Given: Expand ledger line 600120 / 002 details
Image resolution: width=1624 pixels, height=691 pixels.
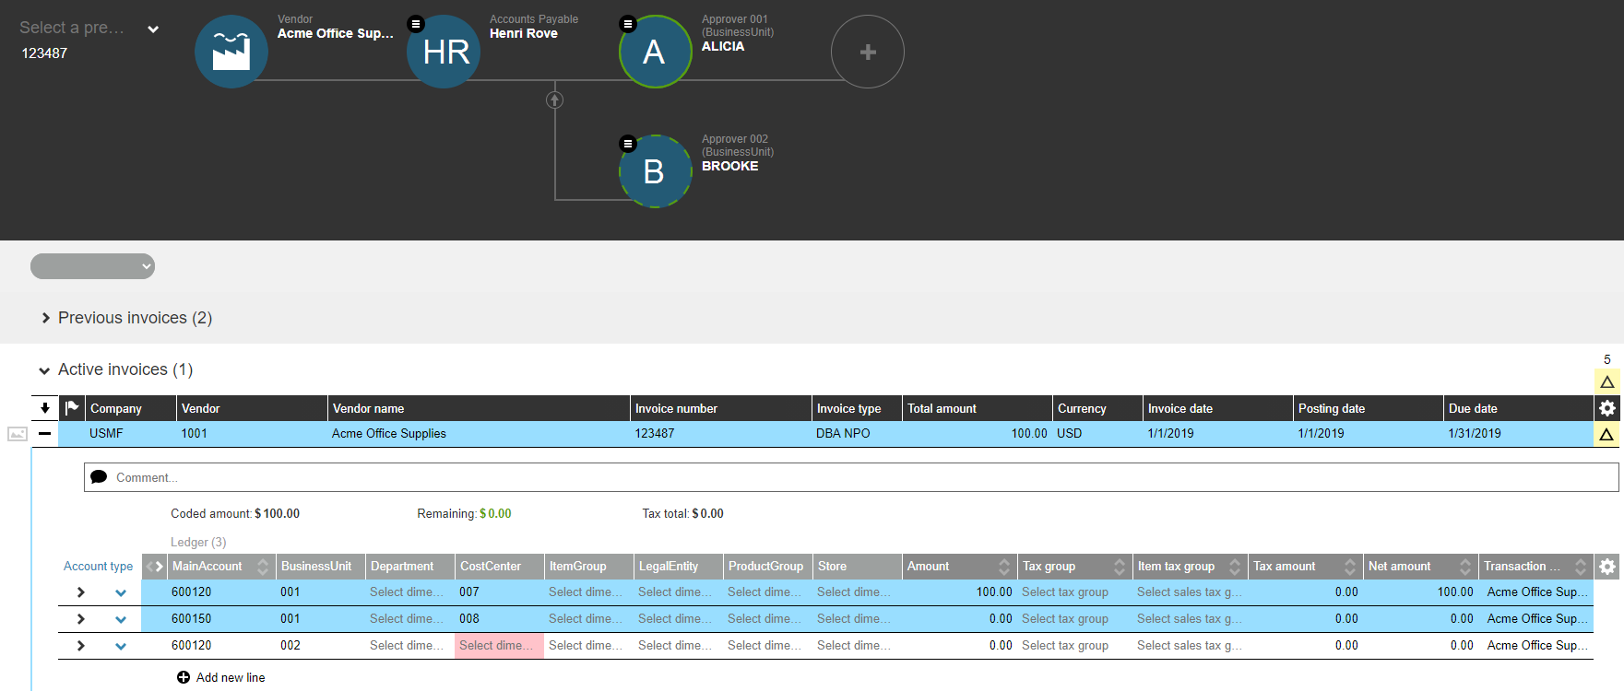Looking at the screenshot, I should point(81,646).
